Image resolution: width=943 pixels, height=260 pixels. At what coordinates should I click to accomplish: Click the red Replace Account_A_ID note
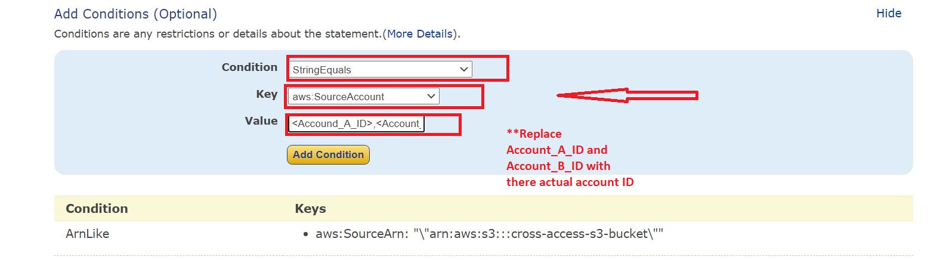569,158
